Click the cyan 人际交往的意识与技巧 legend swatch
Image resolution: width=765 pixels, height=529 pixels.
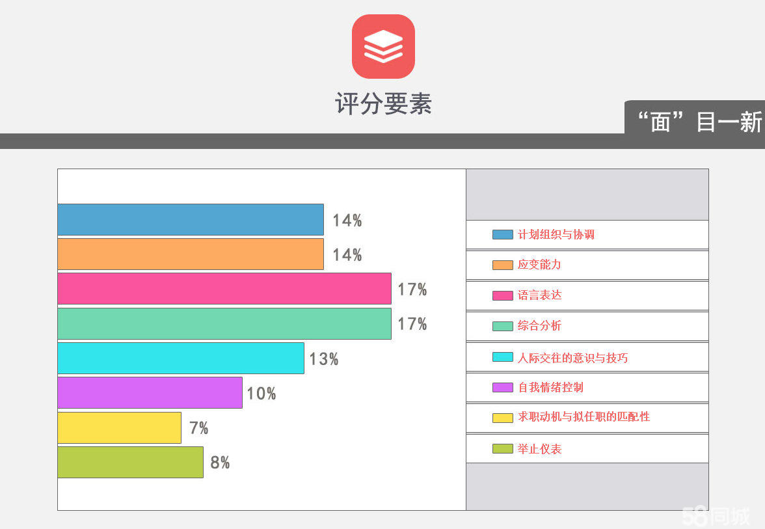click(502, 357)
